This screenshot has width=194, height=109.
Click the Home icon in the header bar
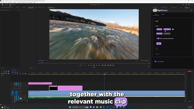click(2, 5)
